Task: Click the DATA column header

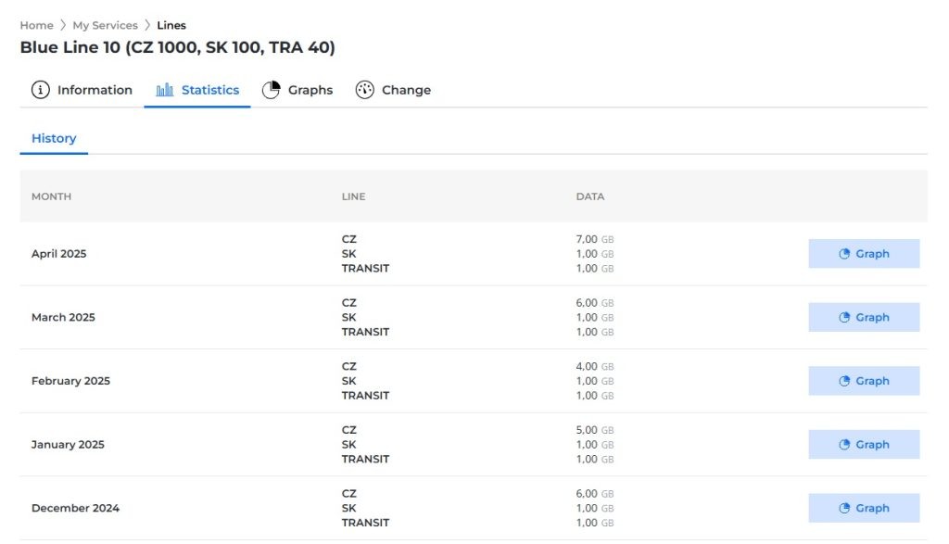Action: tap(589, 196)
